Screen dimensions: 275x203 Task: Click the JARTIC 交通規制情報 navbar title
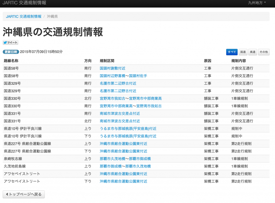tap(24, 3)
